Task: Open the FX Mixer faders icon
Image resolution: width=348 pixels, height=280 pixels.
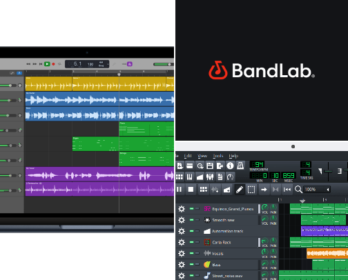Action: click(210, 177)
